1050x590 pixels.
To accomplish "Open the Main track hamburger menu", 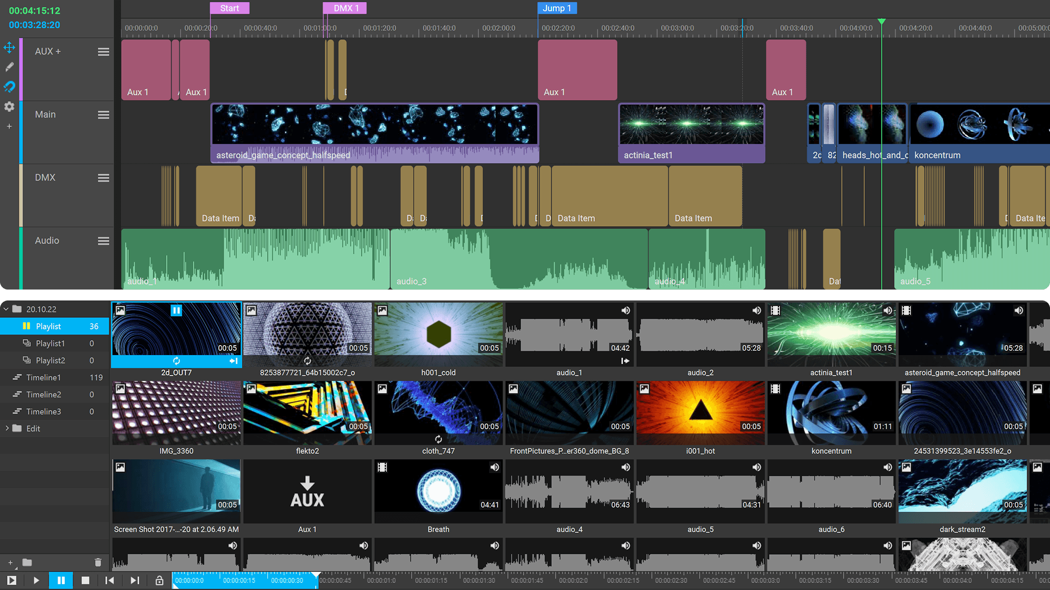I will point(103,115).
